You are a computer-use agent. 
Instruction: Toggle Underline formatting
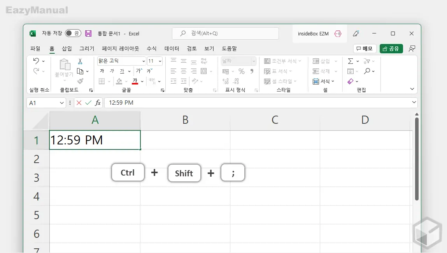123,71
